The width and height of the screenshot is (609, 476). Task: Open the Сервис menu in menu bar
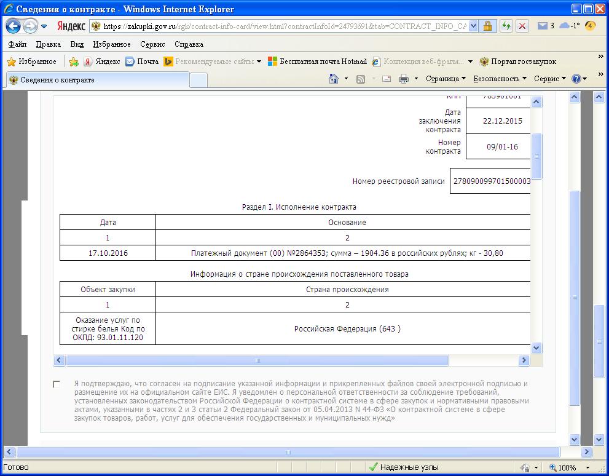tap(152, 44)
